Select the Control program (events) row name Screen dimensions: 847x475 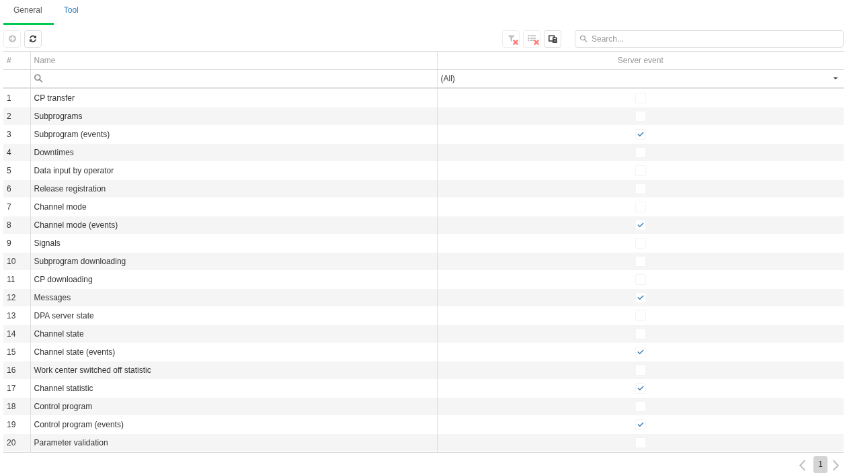pyautogui.click(x=79, y=425)
